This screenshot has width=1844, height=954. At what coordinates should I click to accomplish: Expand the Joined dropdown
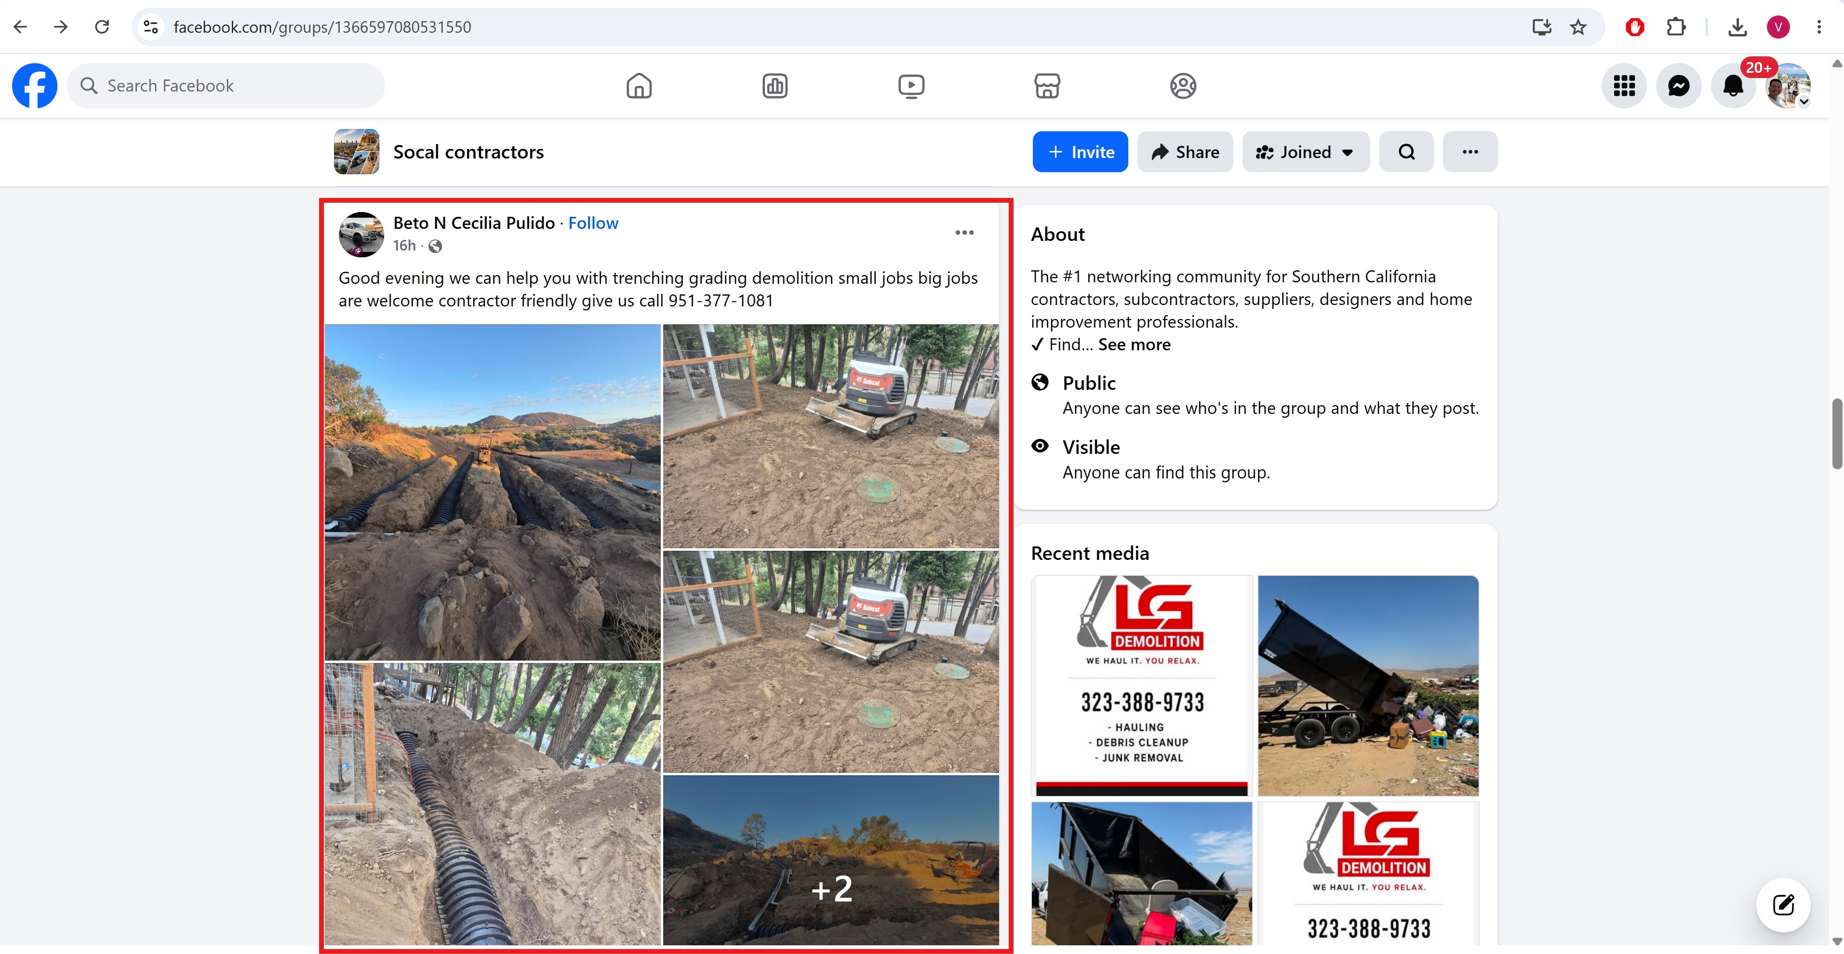pyautogui.click(x=1306, y=152)
